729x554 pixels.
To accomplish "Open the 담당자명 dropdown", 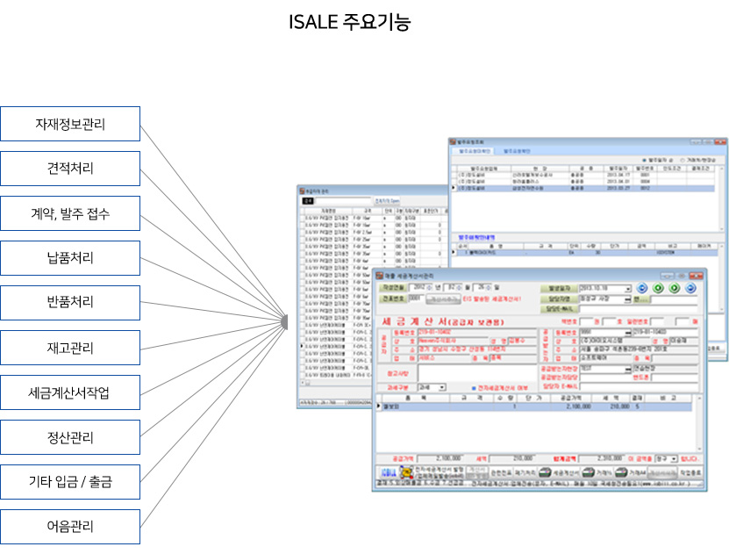I will tap(627, 299).
